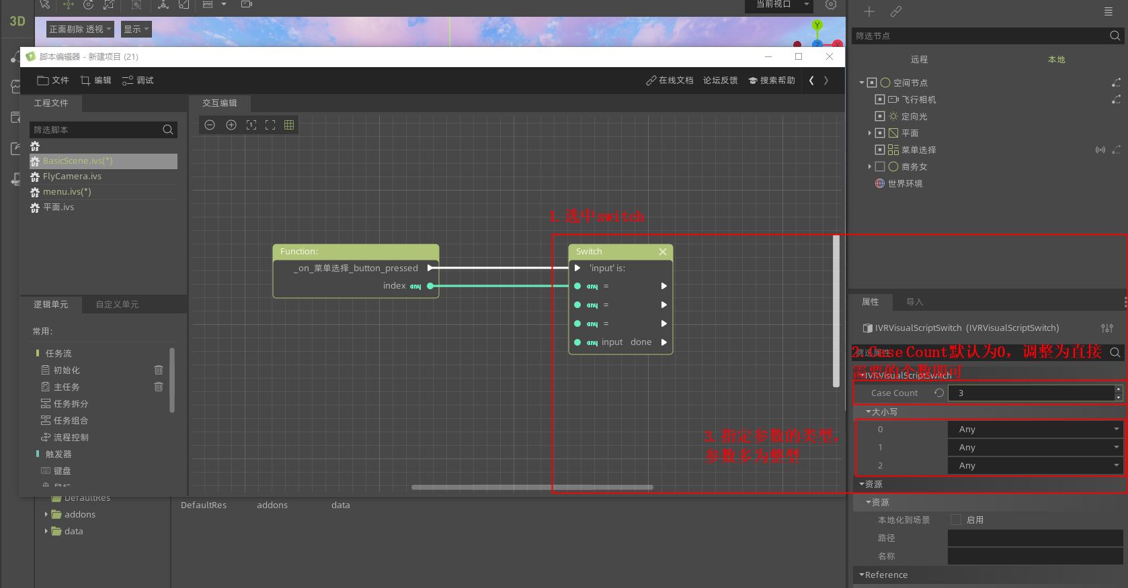The image size is (1128, 588).
Task: Click the link node chain icon
Action: [896, 11]
